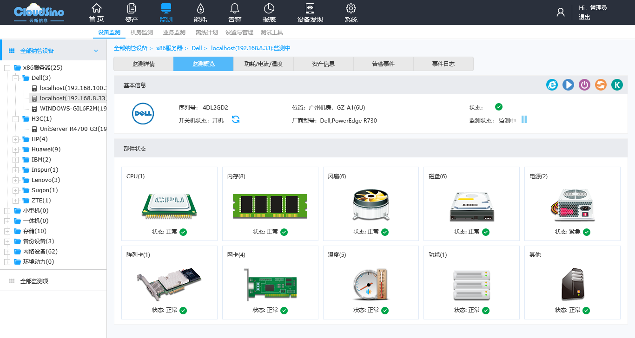Click the blue IE browser icon

click(x=552, y=84)
